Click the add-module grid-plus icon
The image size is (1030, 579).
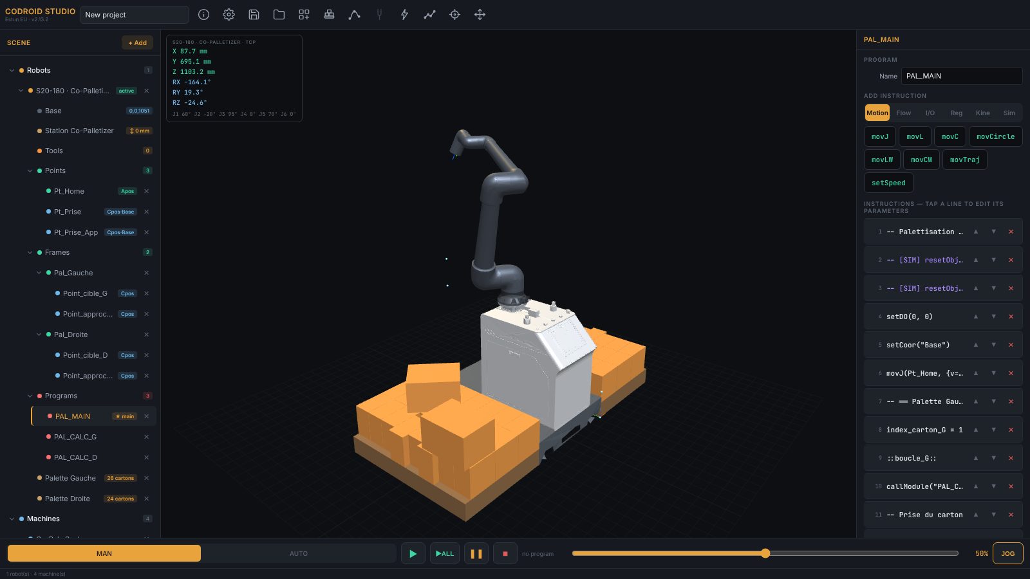click(x=304, y=15)
